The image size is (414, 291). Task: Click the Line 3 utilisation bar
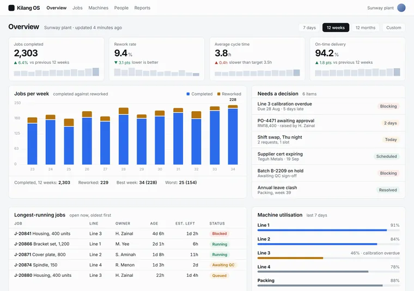click(328, 258)
